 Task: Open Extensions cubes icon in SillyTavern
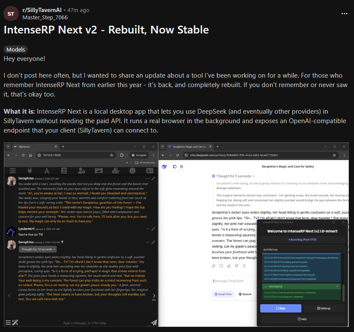[116, 171]
